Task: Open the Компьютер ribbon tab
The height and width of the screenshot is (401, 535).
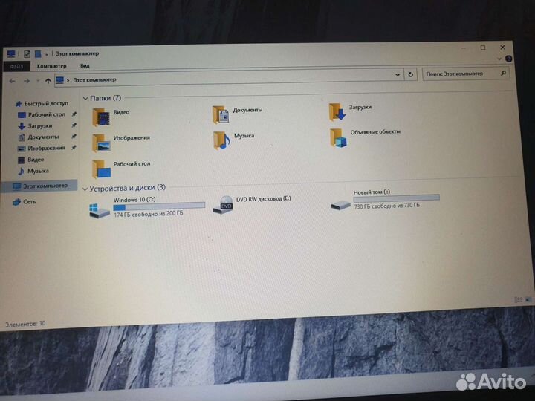Action: coord(51,66)
